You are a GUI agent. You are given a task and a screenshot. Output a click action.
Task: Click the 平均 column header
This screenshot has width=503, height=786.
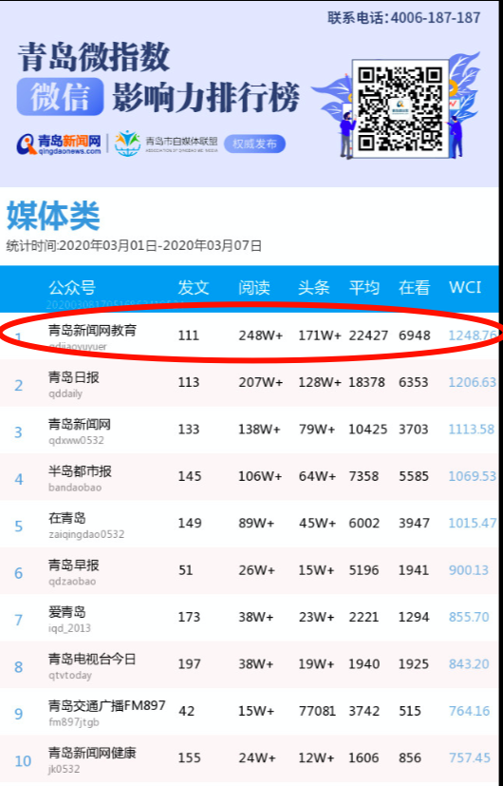(x=364, y=288)
